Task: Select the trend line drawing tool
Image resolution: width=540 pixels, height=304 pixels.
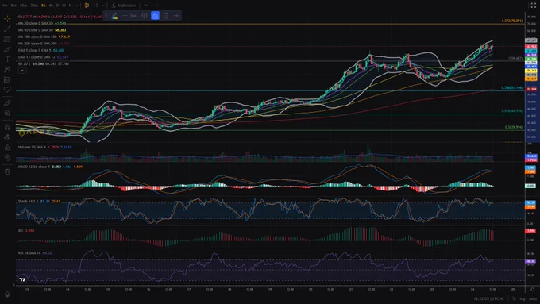Action: (x=7, y=29)
